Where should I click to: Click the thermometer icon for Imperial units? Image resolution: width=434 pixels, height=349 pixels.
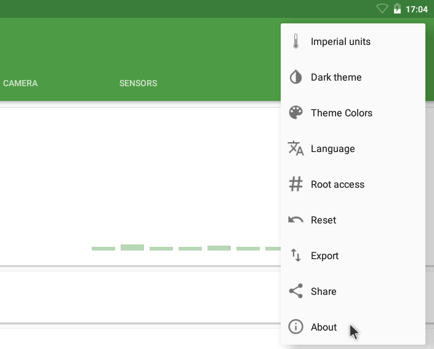point(295,41)
